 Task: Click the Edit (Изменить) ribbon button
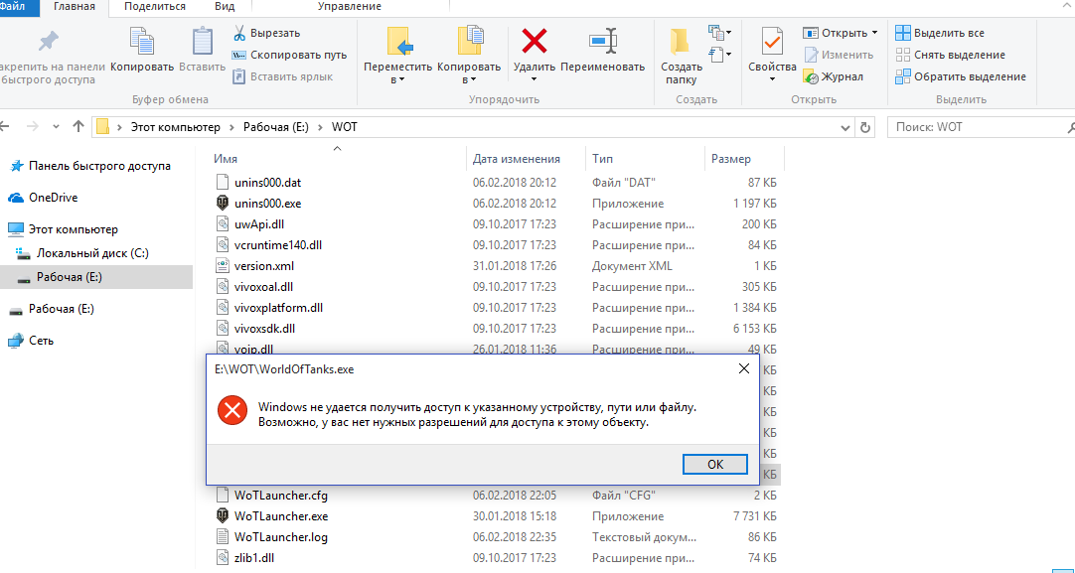click(839, 55)
